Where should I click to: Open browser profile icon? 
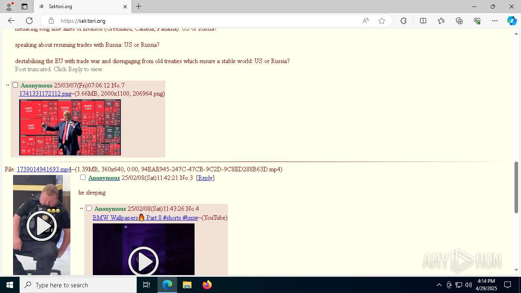pos(9,7)
